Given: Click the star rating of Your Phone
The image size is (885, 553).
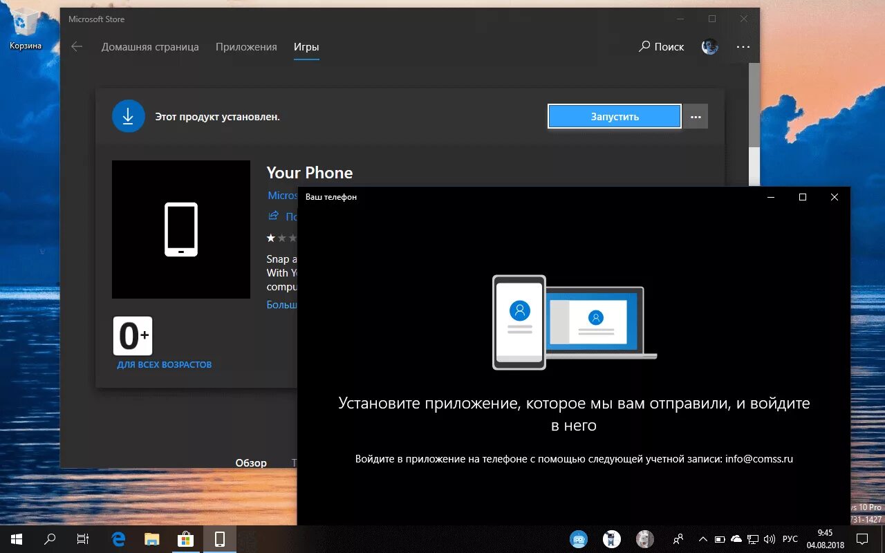Looking at the screenshot, I should 282,238.
